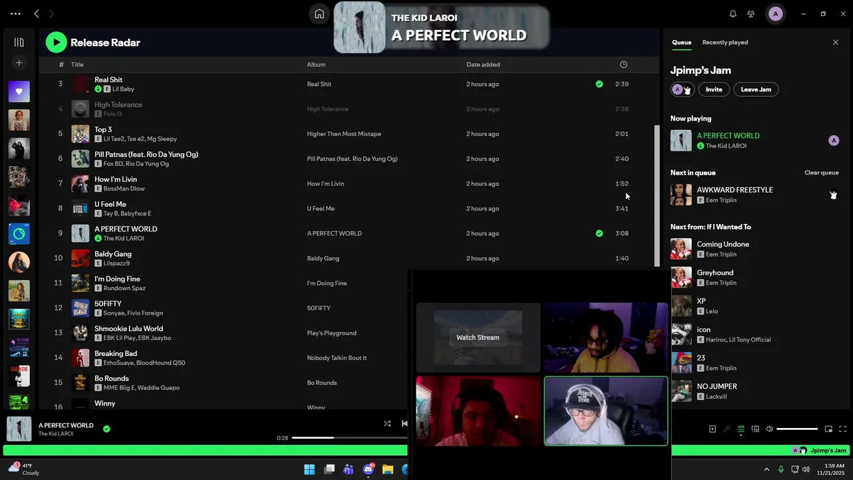
Task: Toggle the Queue panel icon
Action: point(741,429)
